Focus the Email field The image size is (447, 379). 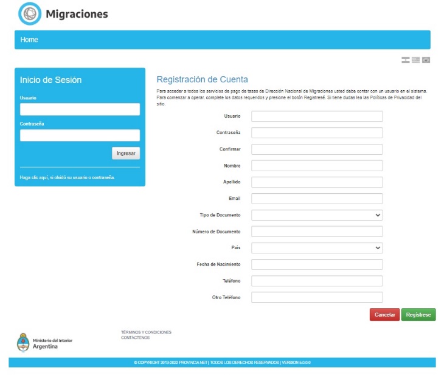click(x=317, y=199)
